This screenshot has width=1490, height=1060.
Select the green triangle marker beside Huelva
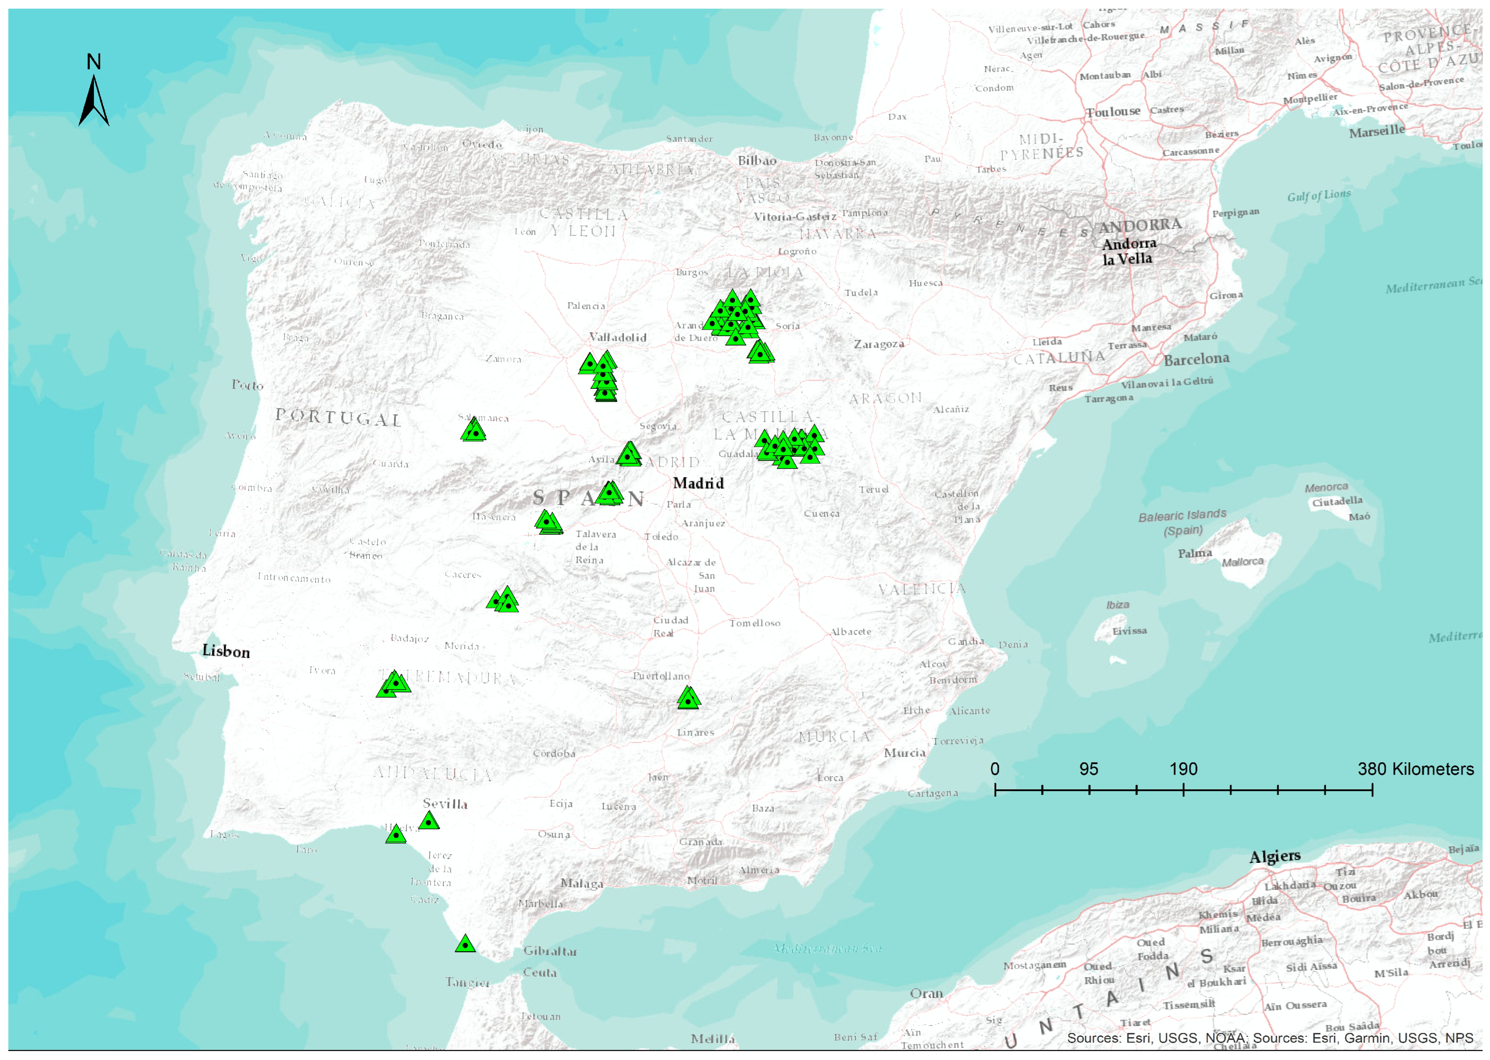396,835
